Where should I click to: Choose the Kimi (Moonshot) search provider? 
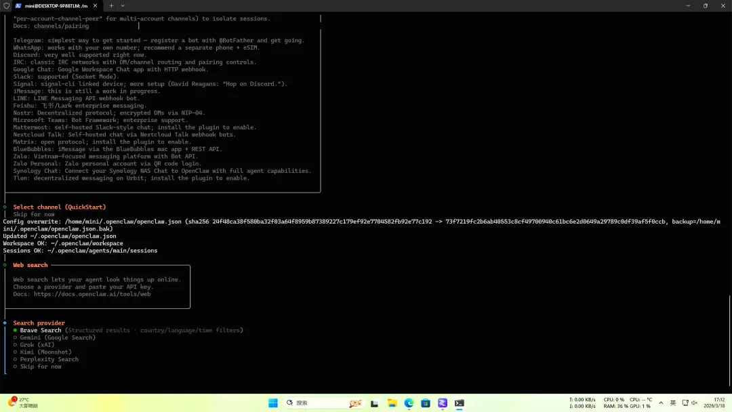click(43, 352)
